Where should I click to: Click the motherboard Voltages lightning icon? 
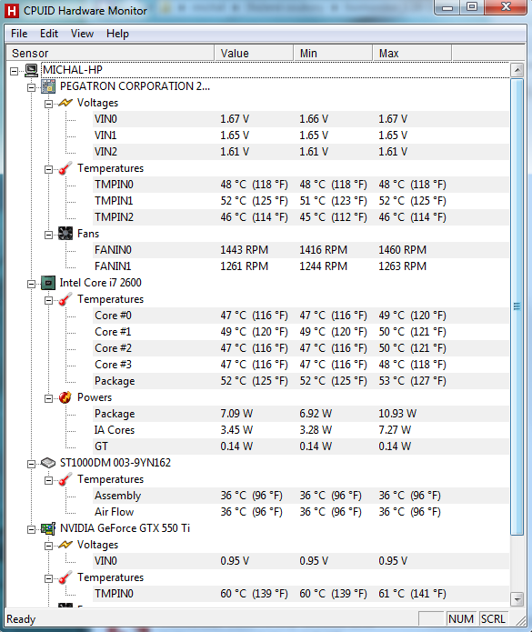point(65,103)
